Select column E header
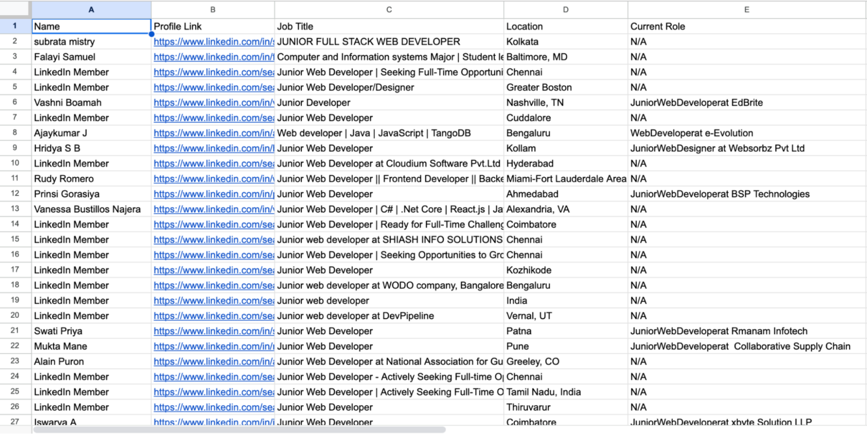 click(747, 10)
